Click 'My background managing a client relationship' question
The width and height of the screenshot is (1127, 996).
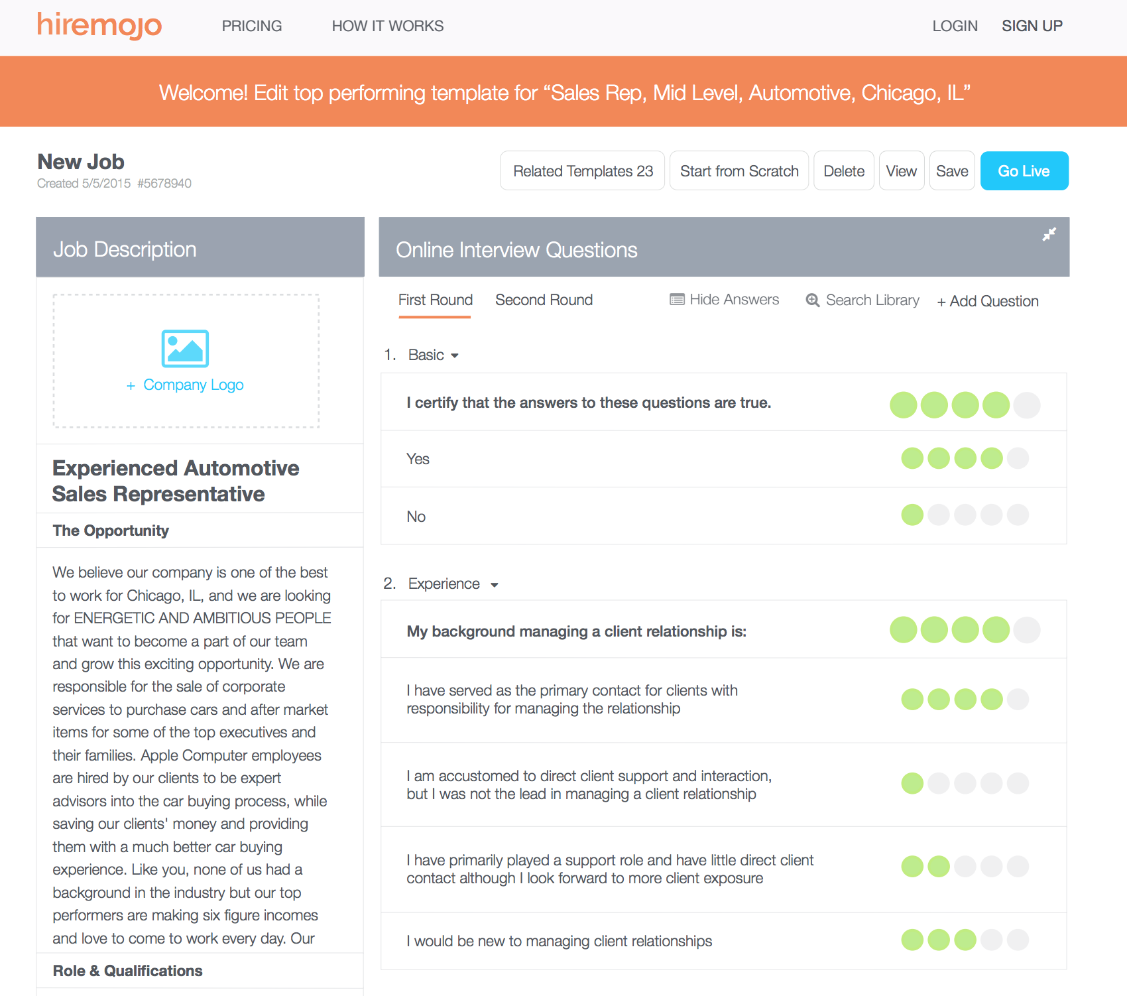coord(576,631)
